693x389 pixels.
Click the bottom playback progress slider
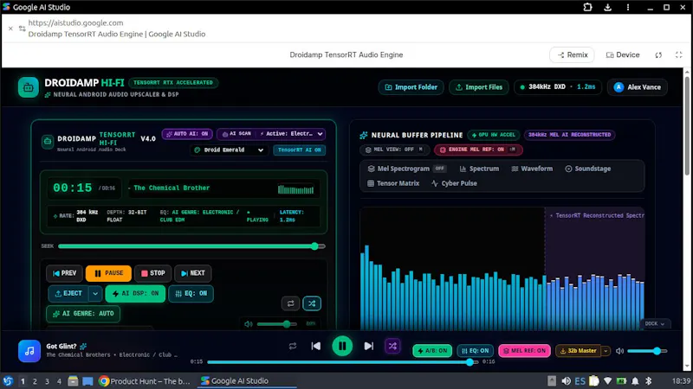pos(342,362)
